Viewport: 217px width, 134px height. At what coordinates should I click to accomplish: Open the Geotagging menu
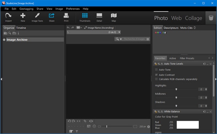pyautogui.click(x=26, y=9)
